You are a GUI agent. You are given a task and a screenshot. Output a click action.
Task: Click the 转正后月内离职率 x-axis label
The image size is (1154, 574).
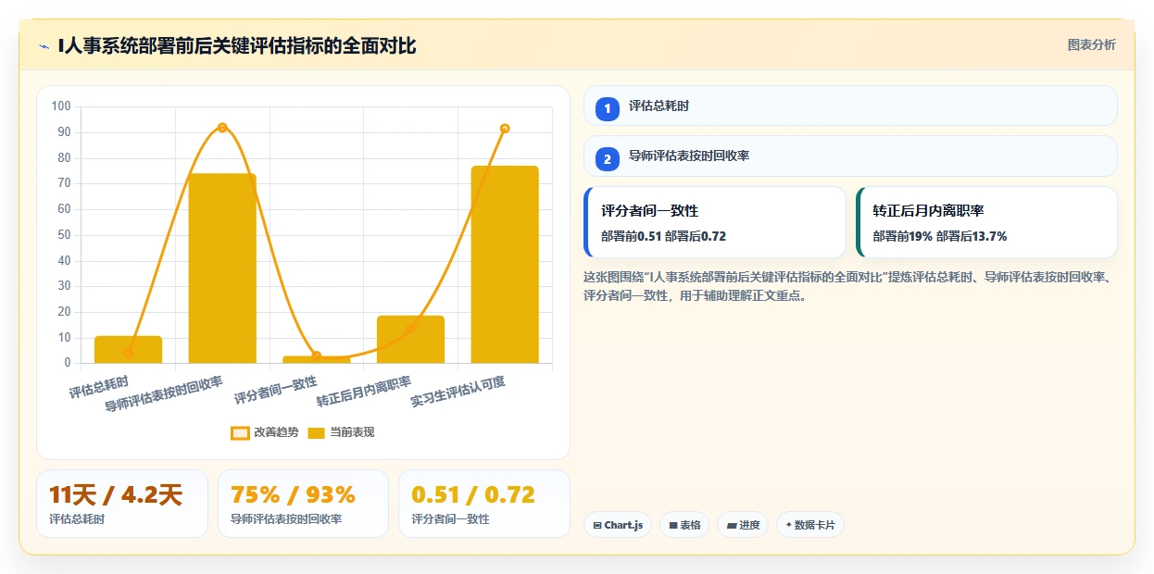pos(363,392)
